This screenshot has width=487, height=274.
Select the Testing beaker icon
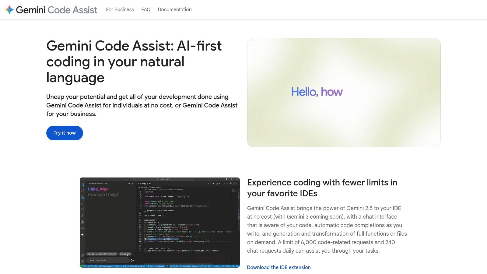82,215
